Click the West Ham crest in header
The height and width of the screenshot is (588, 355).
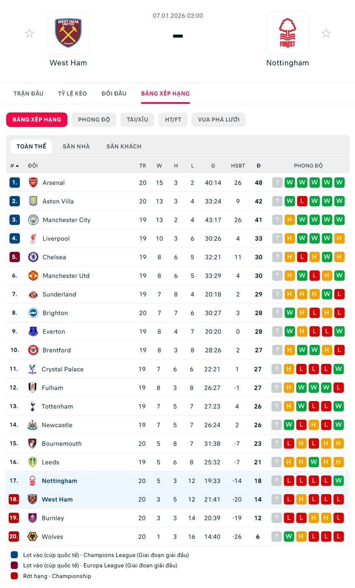[x=68, y=33]
